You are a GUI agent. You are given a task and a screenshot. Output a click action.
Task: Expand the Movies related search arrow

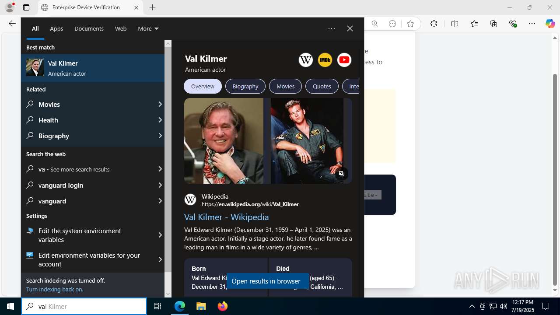click(x=160, y=104)
